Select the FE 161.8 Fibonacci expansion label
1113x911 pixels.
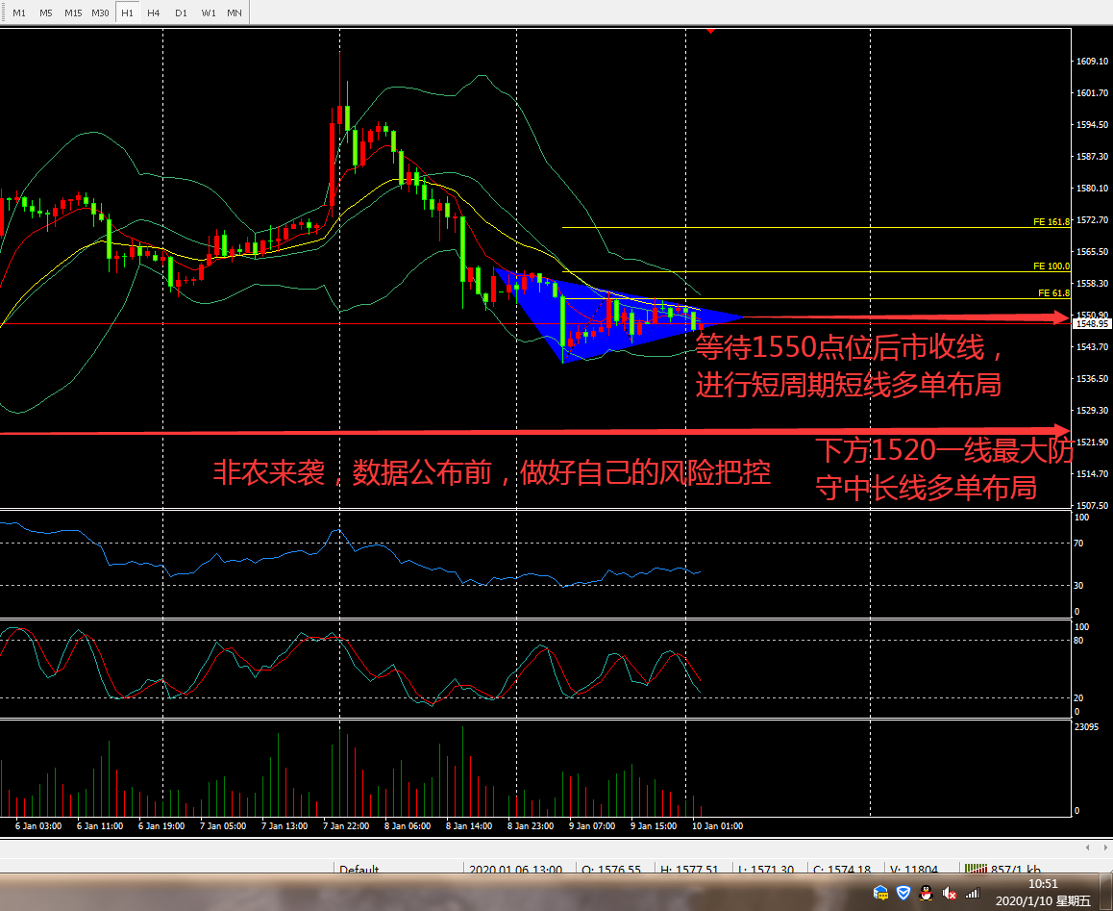[1051, 222]
